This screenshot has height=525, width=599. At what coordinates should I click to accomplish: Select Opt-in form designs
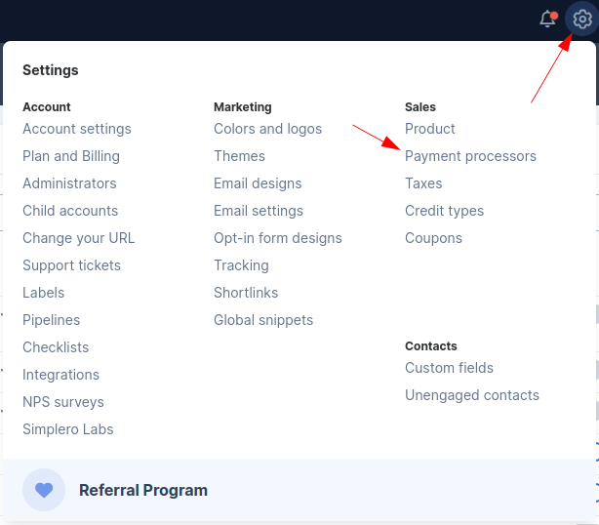tap(278, 238)
